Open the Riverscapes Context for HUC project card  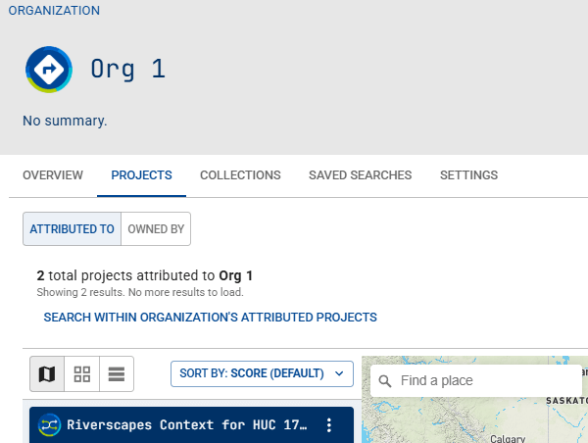(186, 425)
